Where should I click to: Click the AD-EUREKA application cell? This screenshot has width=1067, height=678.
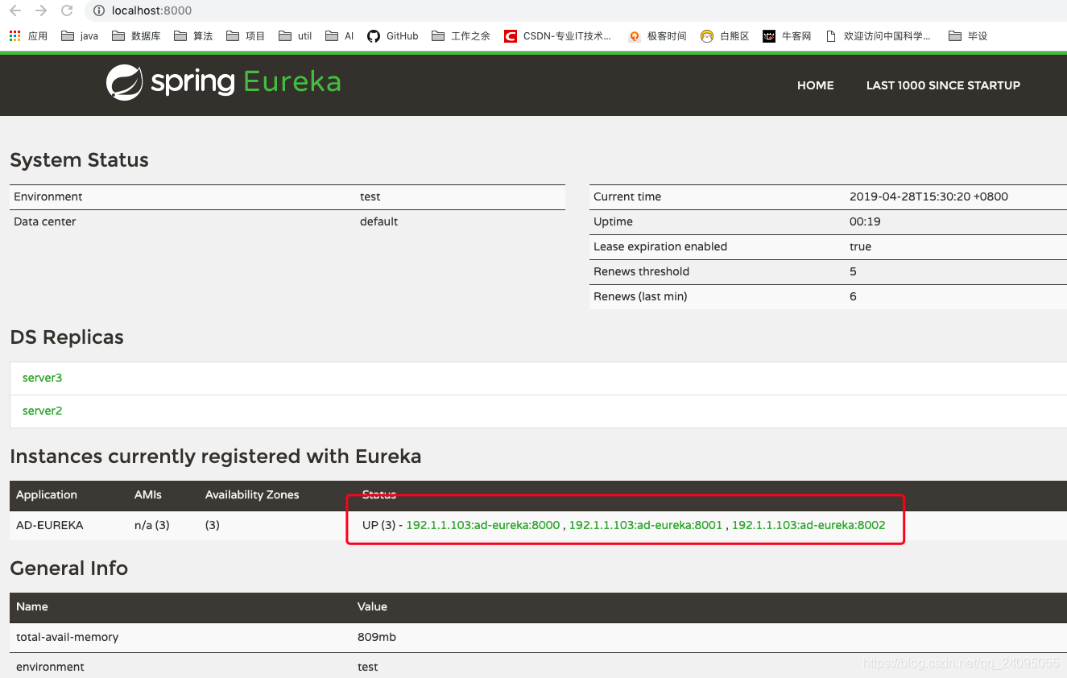click(50, 525)
